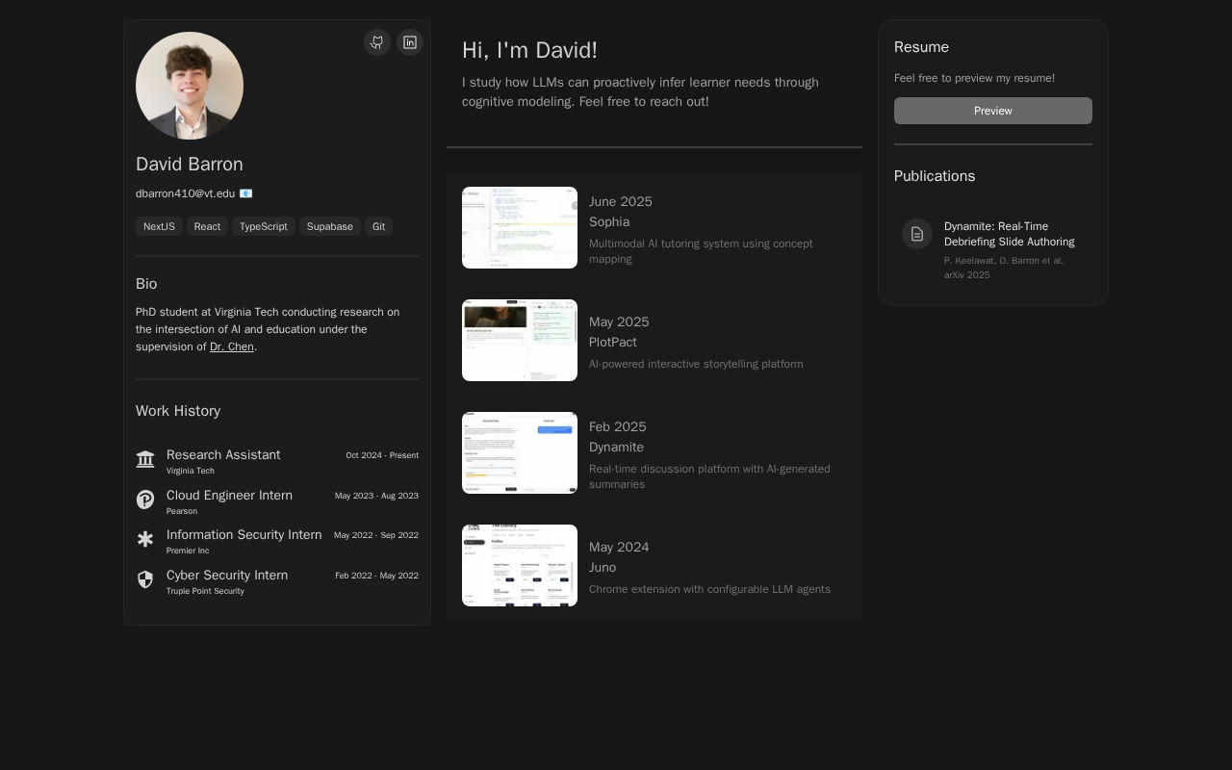Click the 'May 2025' project date

pos(619,322)
